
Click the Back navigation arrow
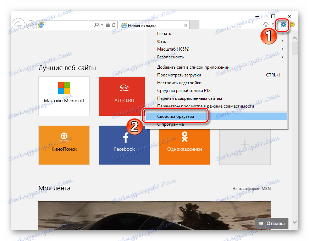[x=18, y=25]
